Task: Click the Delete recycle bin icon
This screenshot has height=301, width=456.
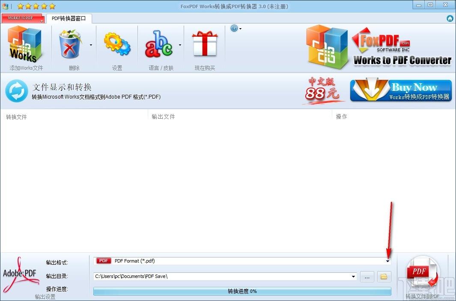Action: 70,44
